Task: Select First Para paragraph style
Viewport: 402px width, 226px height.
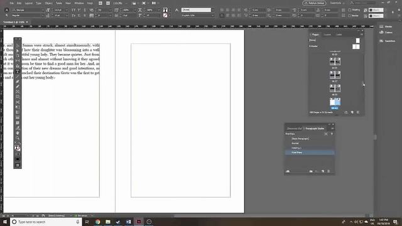Action: (x=310, y=153)
